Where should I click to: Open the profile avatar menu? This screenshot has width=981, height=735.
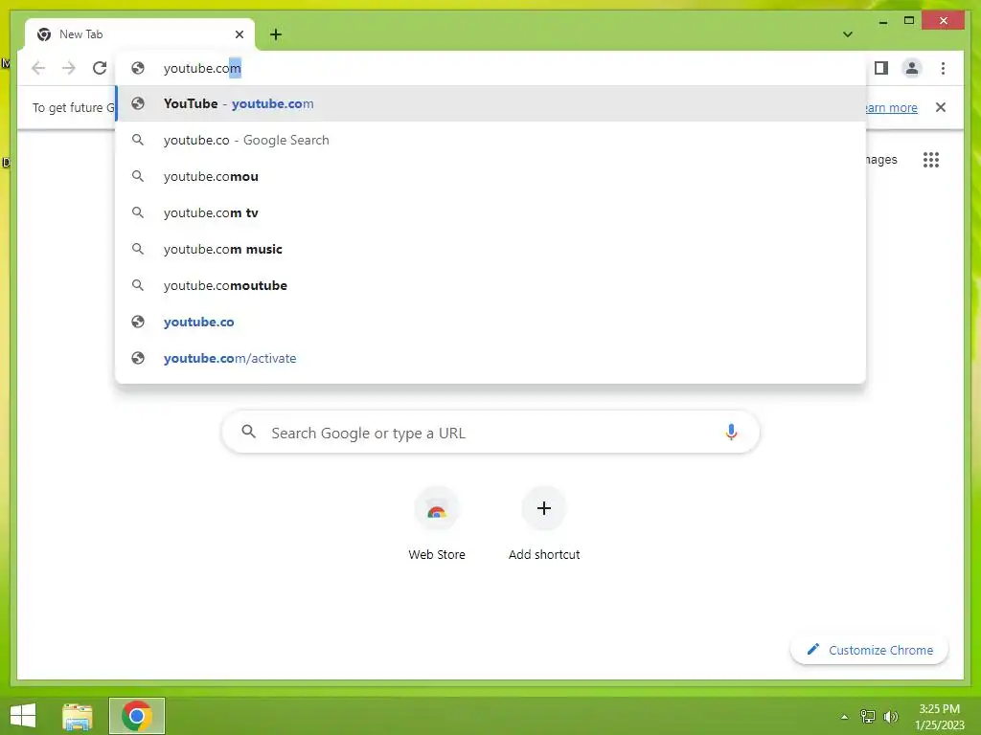[912, 68]
